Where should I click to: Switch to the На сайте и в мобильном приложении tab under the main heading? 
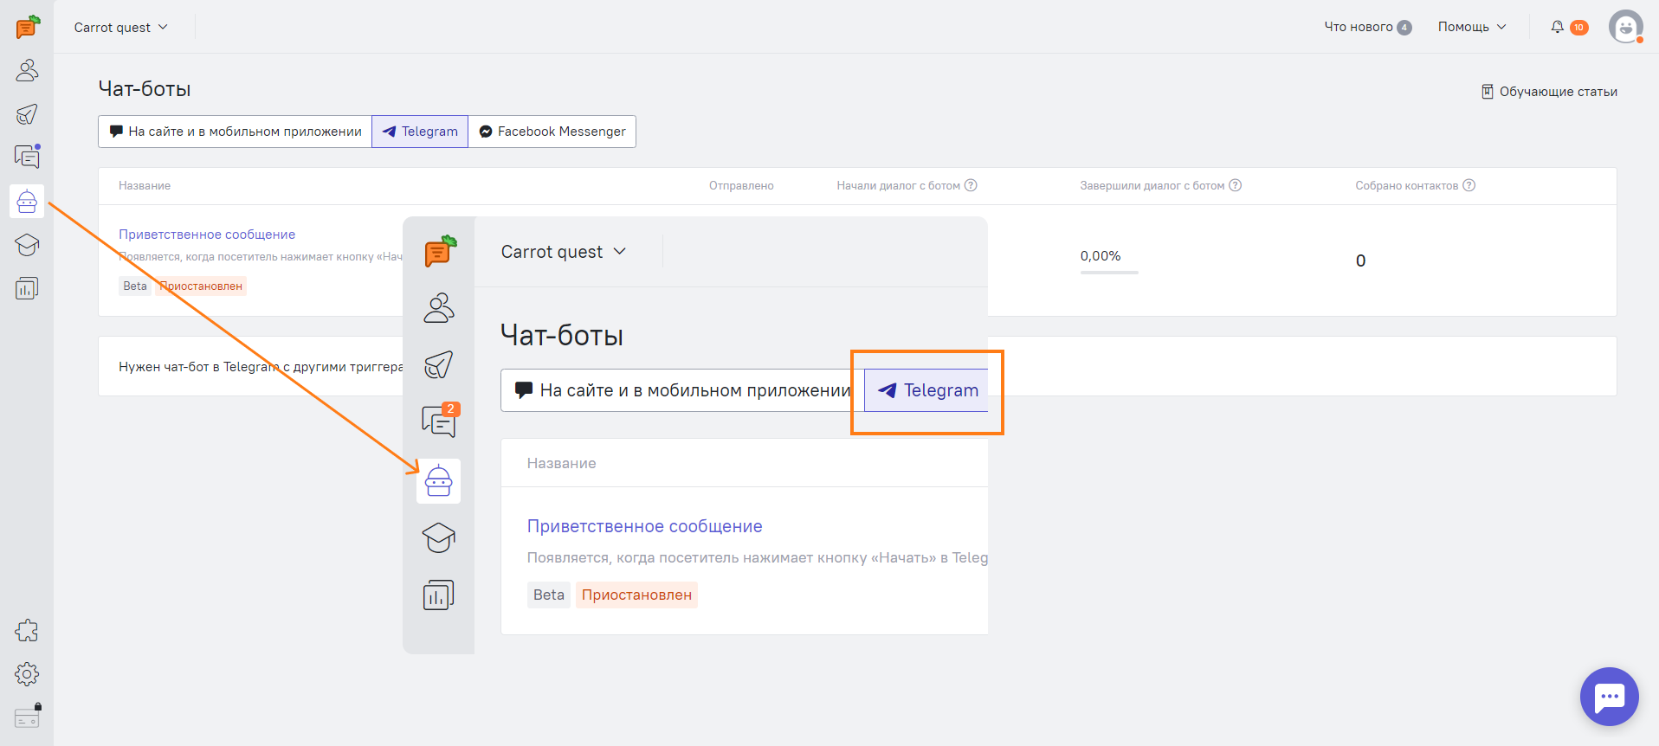point(236,132)
